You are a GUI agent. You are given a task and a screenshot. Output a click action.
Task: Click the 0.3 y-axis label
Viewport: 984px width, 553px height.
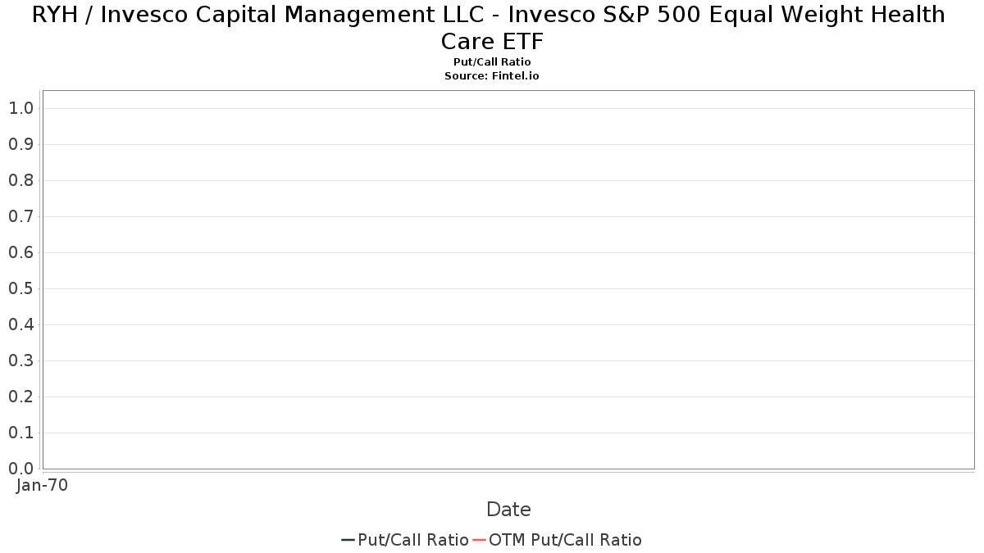(x=20, y=360)
